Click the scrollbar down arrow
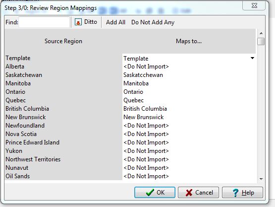 tap(261, 179)
